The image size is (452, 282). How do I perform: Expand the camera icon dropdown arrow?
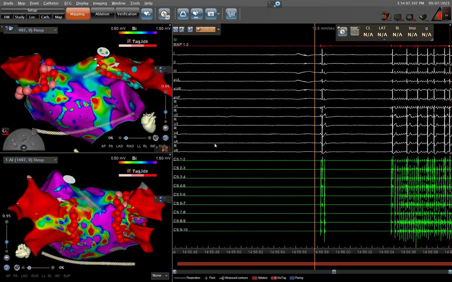pyautogui.click(x=219, y=14)
